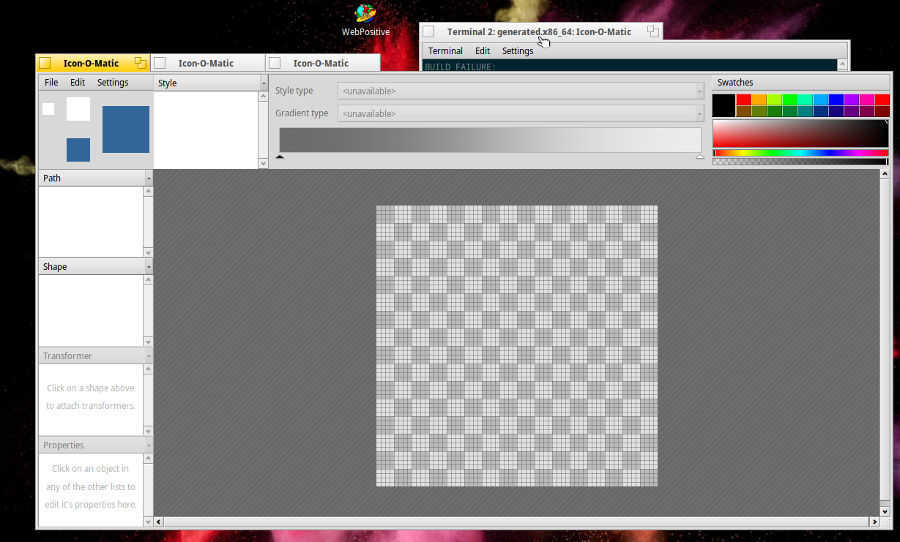This screenshot has width=900, height=542.
Task: Click the canvas horizontal scroll-right arrow
Action: point(874,522)
